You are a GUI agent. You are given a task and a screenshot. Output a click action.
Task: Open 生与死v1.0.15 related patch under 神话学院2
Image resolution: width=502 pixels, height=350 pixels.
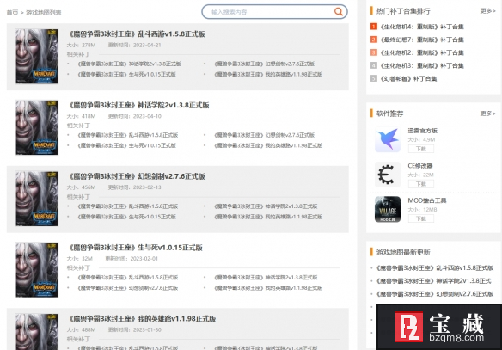[126, 145]
